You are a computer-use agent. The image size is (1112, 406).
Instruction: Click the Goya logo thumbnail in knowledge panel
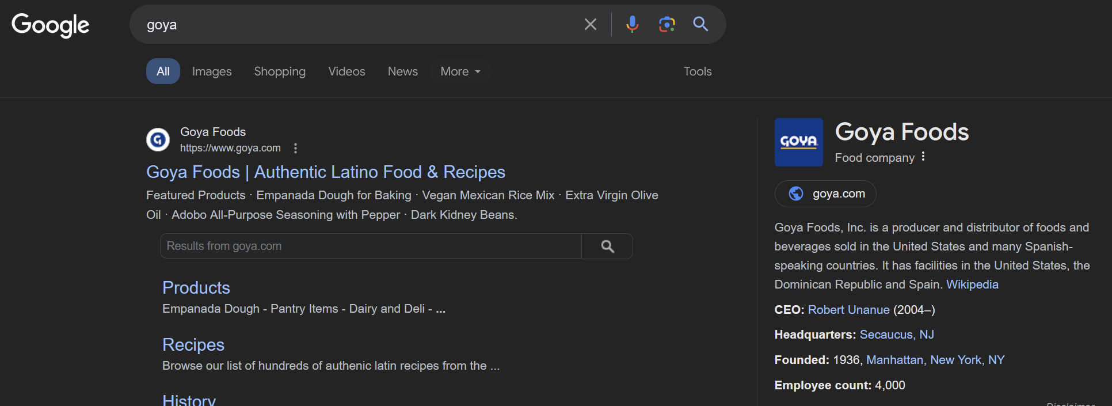(x=798, y=142)
